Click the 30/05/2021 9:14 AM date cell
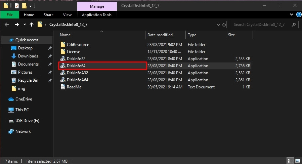Viewport: 302px width, 164px height. (165, 87)
